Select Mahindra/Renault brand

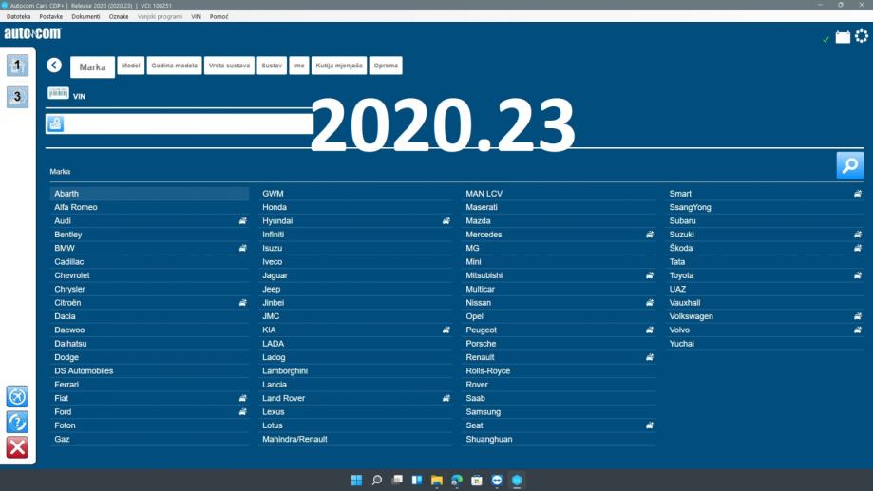(x=355, y=439)
